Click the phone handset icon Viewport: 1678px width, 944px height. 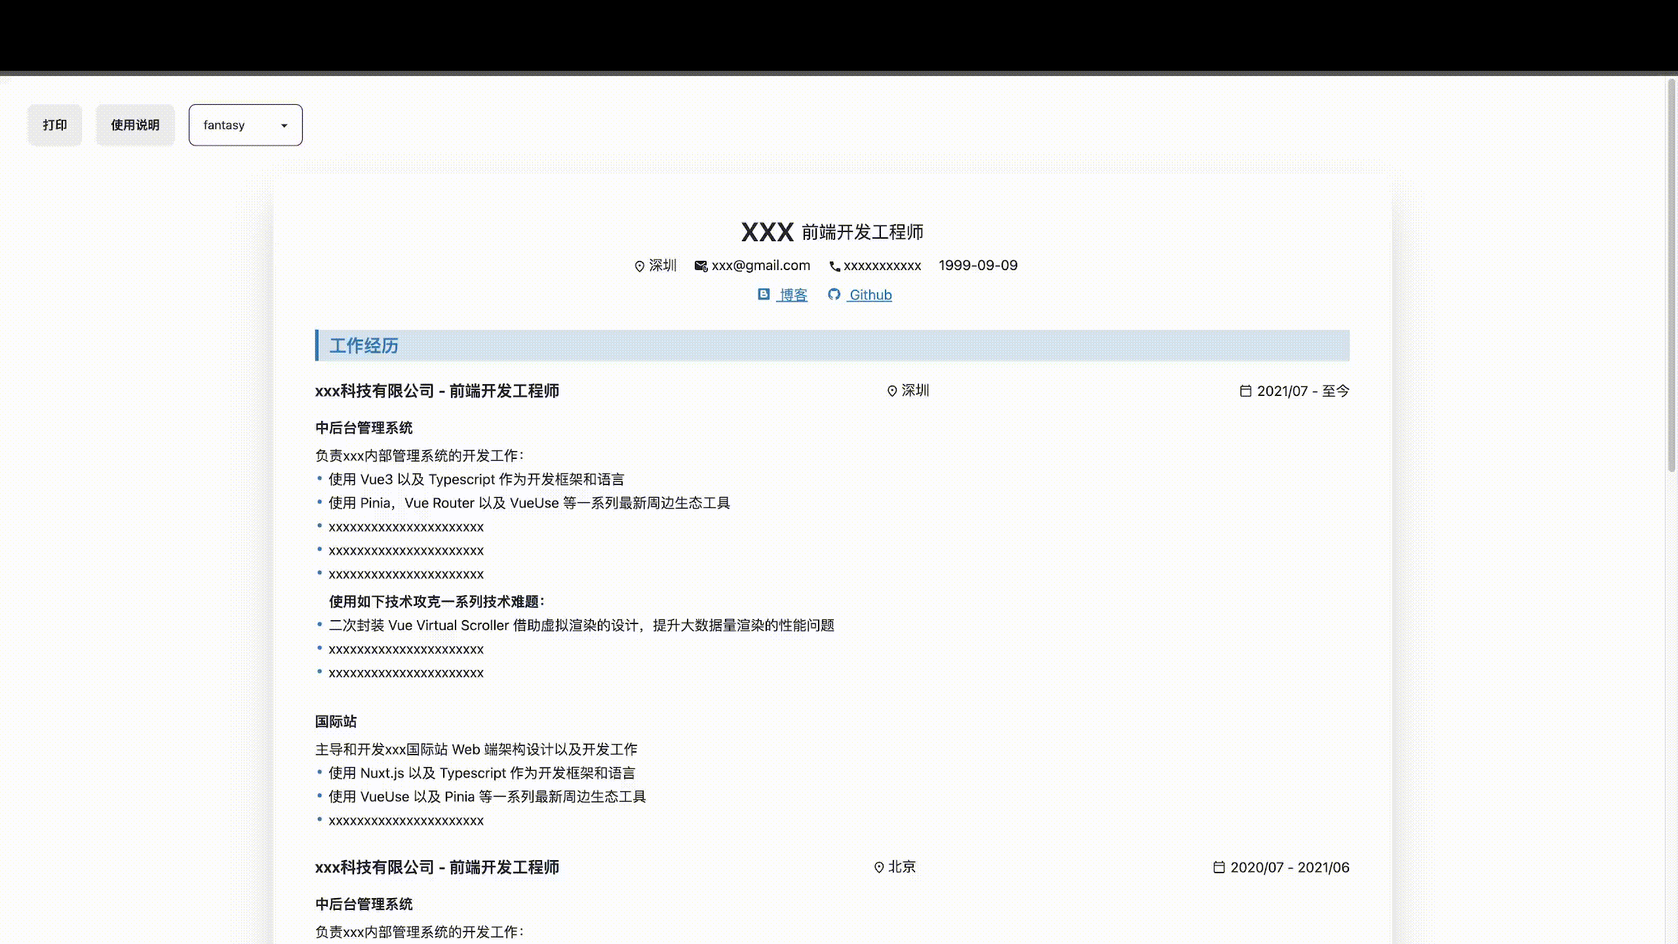tap(834, 266)
